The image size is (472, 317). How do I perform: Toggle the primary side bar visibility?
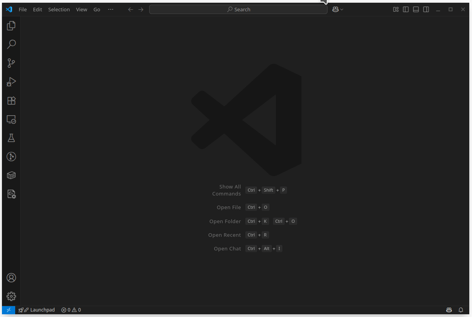click(x=406, y=9)
